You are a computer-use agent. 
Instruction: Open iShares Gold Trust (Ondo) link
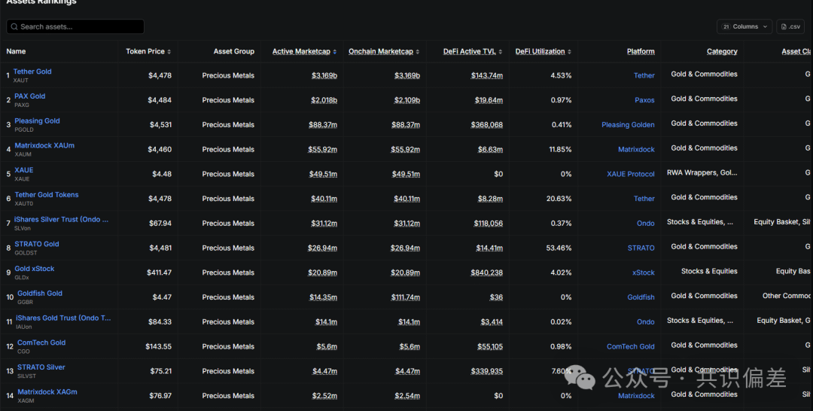click(x=63, y=318)
